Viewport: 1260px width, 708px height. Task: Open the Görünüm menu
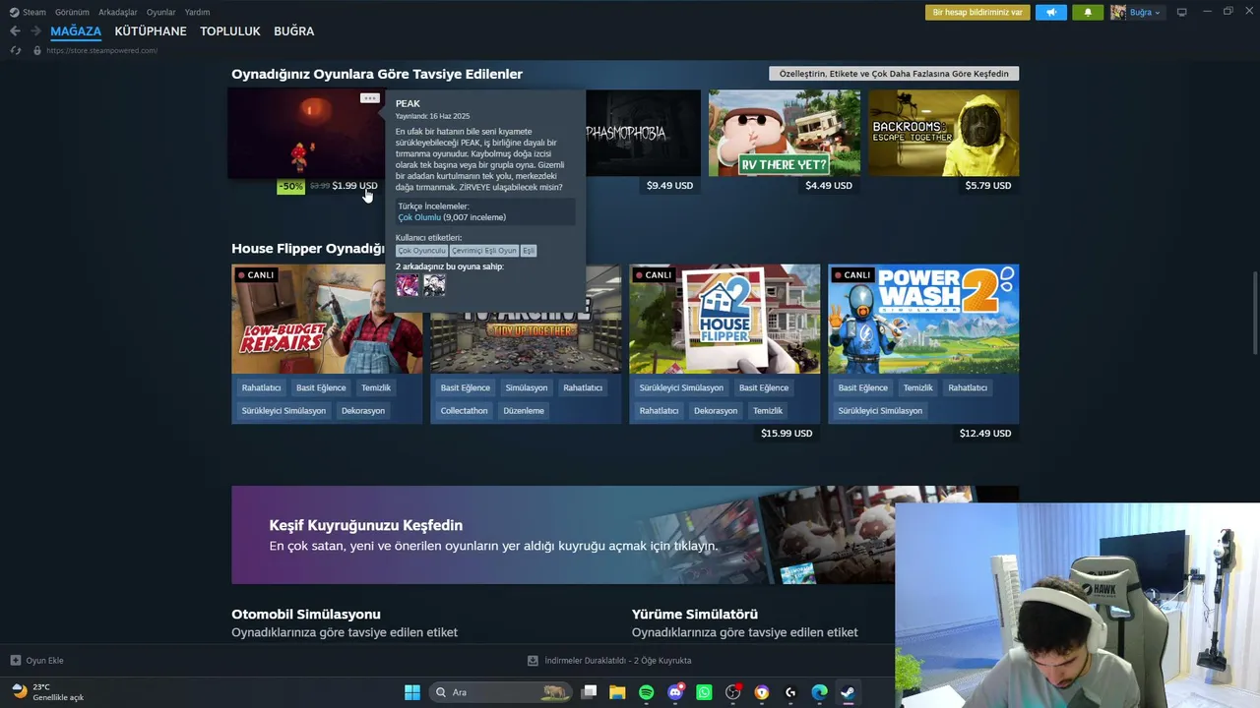click(72, 12)
